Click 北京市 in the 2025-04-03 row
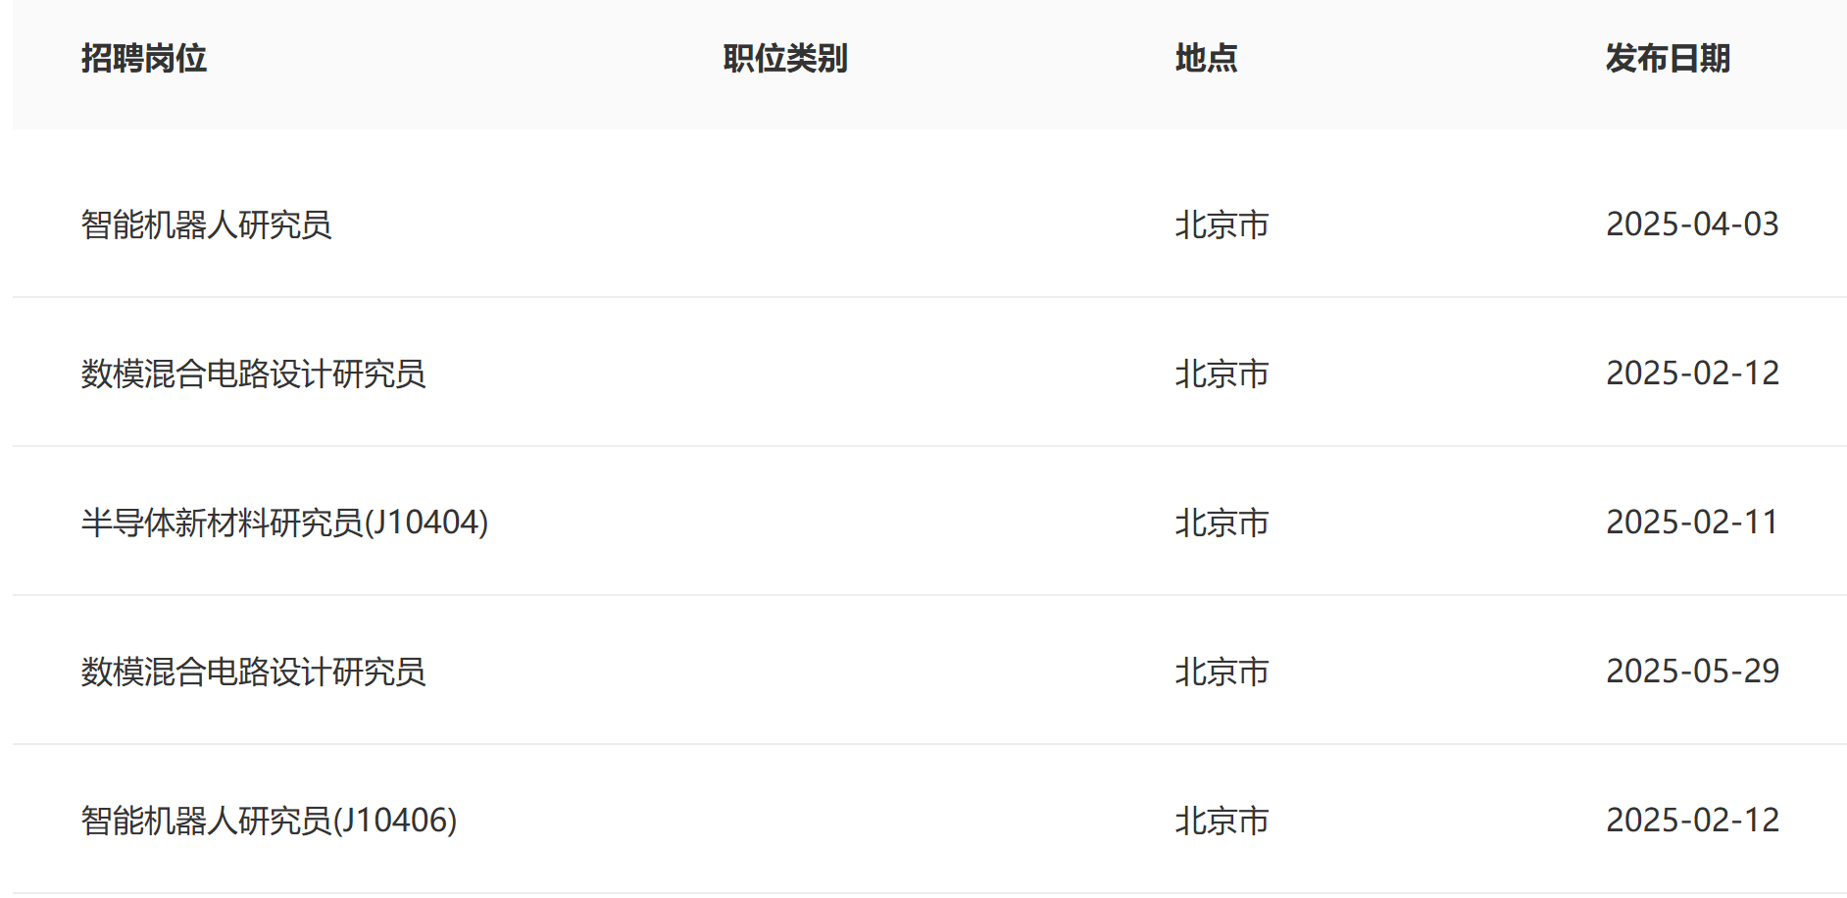 [x=1222, y=224]
